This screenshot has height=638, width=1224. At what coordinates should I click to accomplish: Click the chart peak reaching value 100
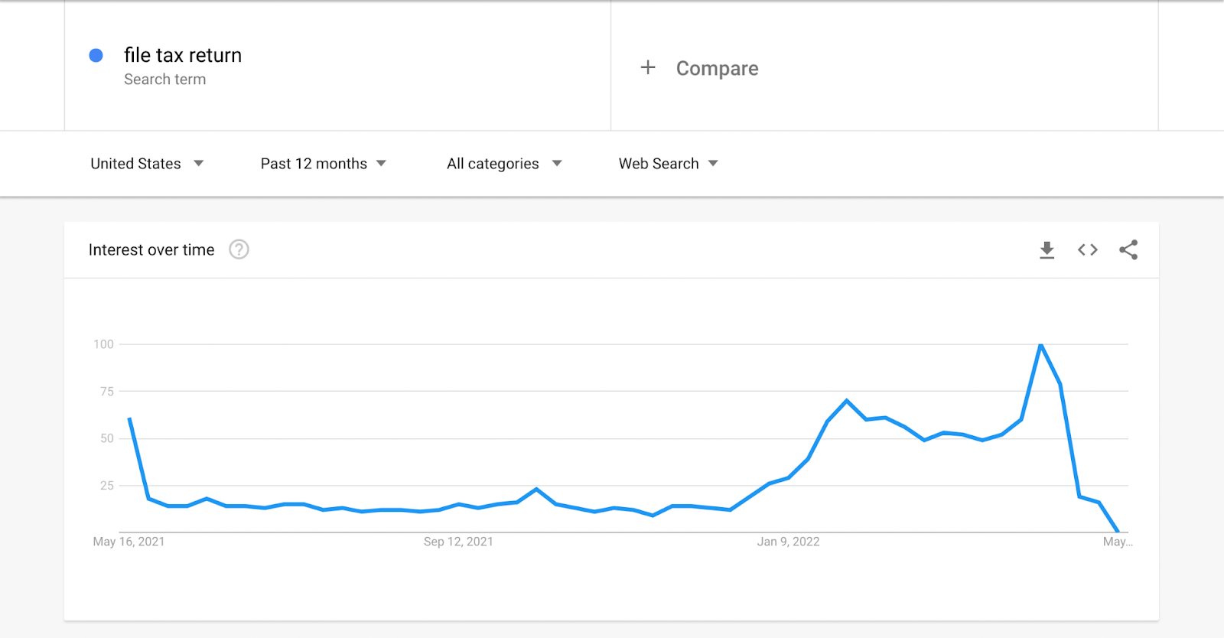coord(1040,344)
